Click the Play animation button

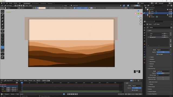73,94
